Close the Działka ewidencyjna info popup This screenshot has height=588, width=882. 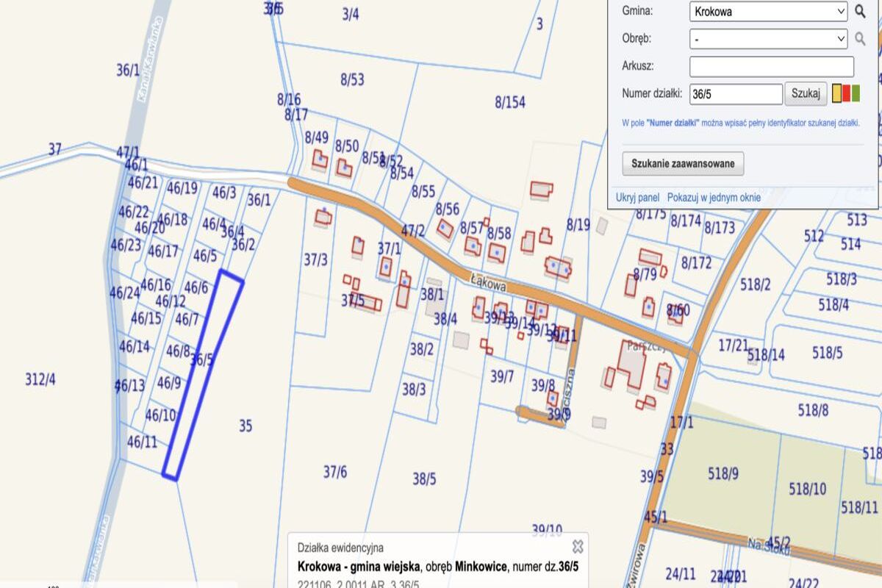click(x=578, y=546)
